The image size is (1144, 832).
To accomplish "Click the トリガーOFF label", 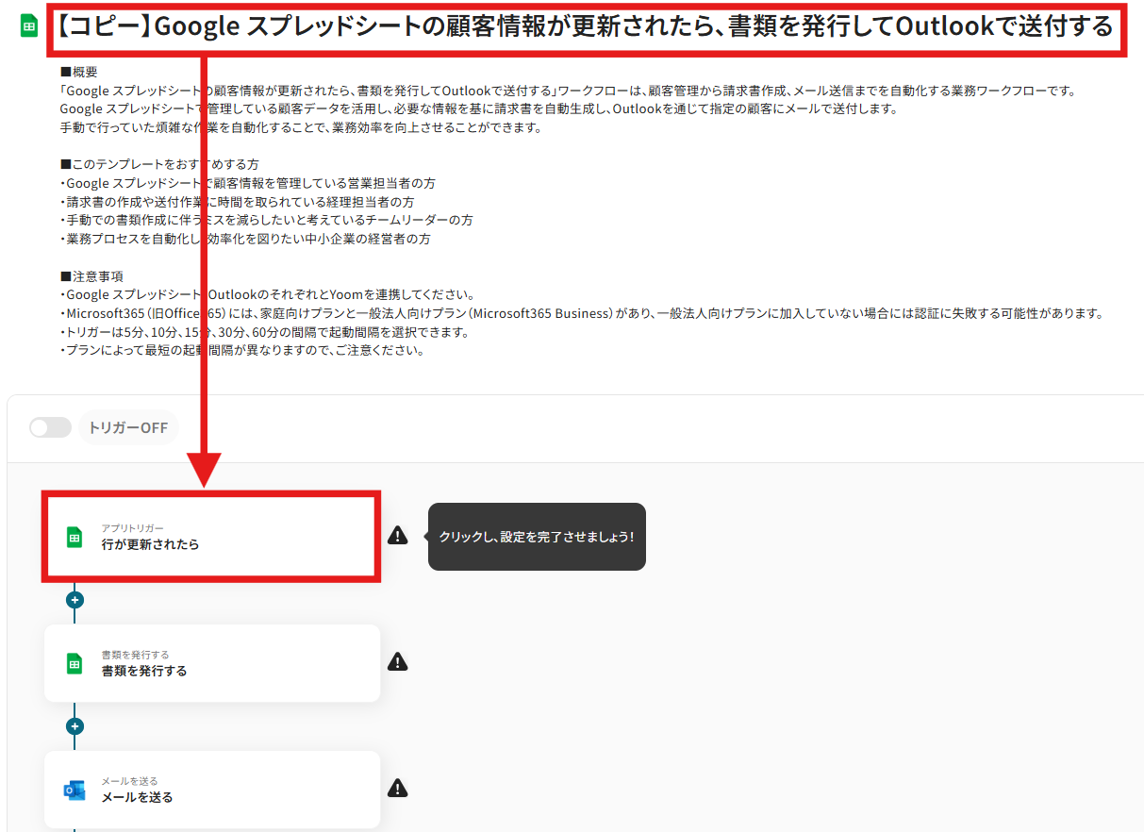I will [x=128, y=428].
